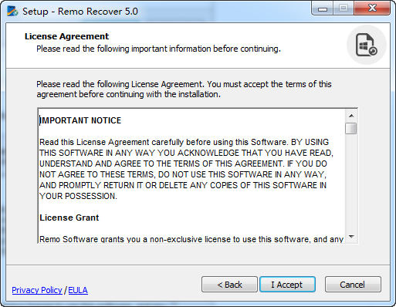Click the 'UNDERSTAND AND AGREE TO THE TERMS' line

point(183,164)
